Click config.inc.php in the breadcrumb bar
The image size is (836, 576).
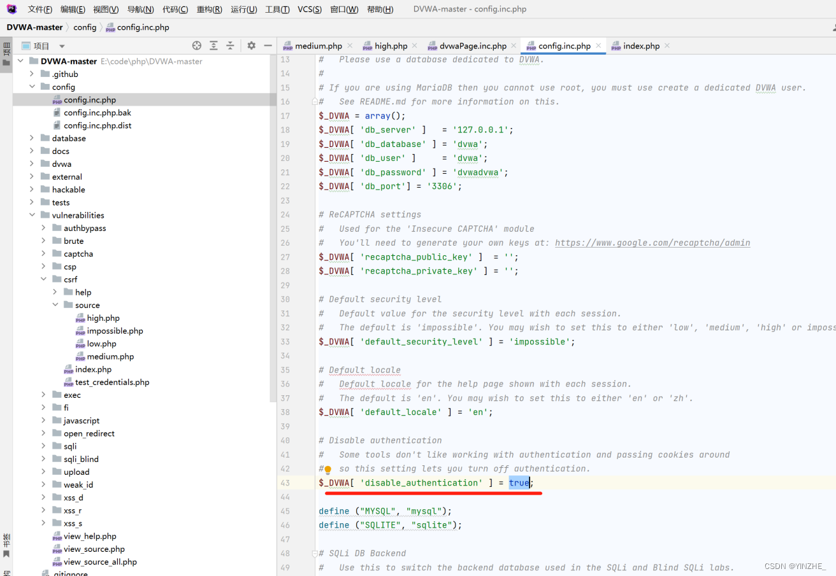pos(138,27)
